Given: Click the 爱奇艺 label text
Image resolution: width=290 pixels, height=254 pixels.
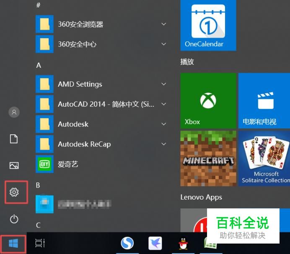Looking at the screenshot, I should coord(68,164).
